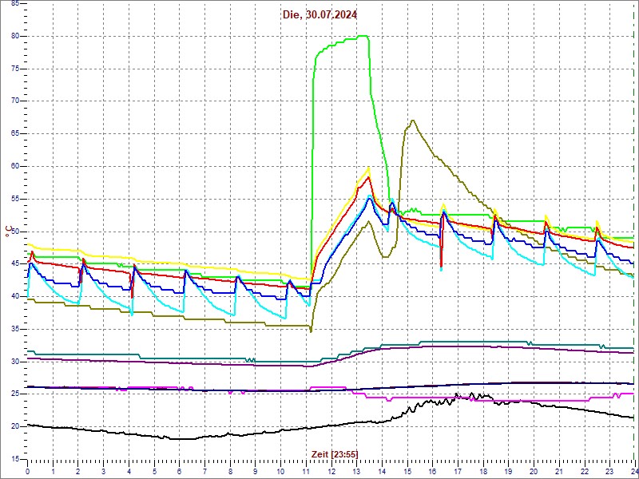Click the 25 label on temperature axis
Screen dimensions: 639x479
14,394
